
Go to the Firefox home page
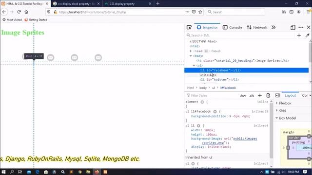point(26,12)
